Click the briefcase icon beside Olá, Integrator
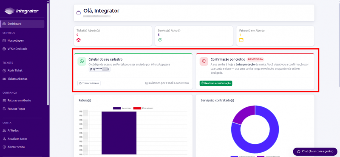This screenshot has height=157, width=340. point(79,13)
